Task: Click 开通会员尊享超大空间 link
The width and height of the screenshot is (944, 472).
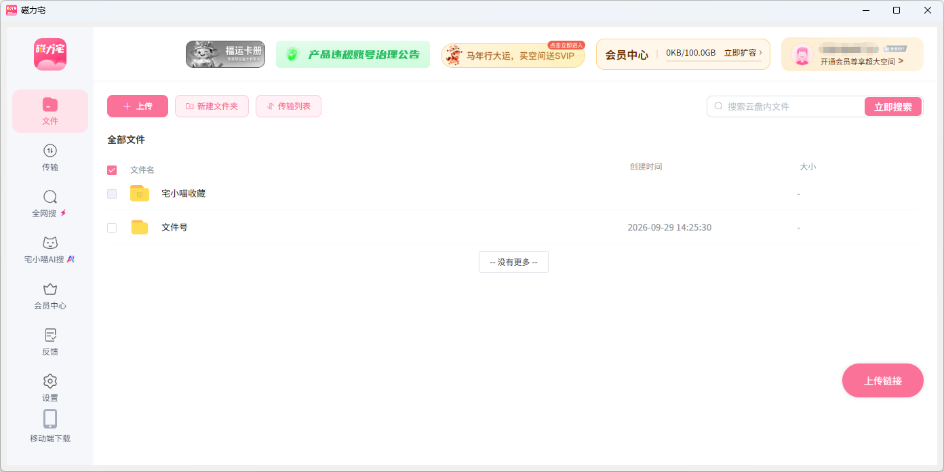Action: click(862, 61)
